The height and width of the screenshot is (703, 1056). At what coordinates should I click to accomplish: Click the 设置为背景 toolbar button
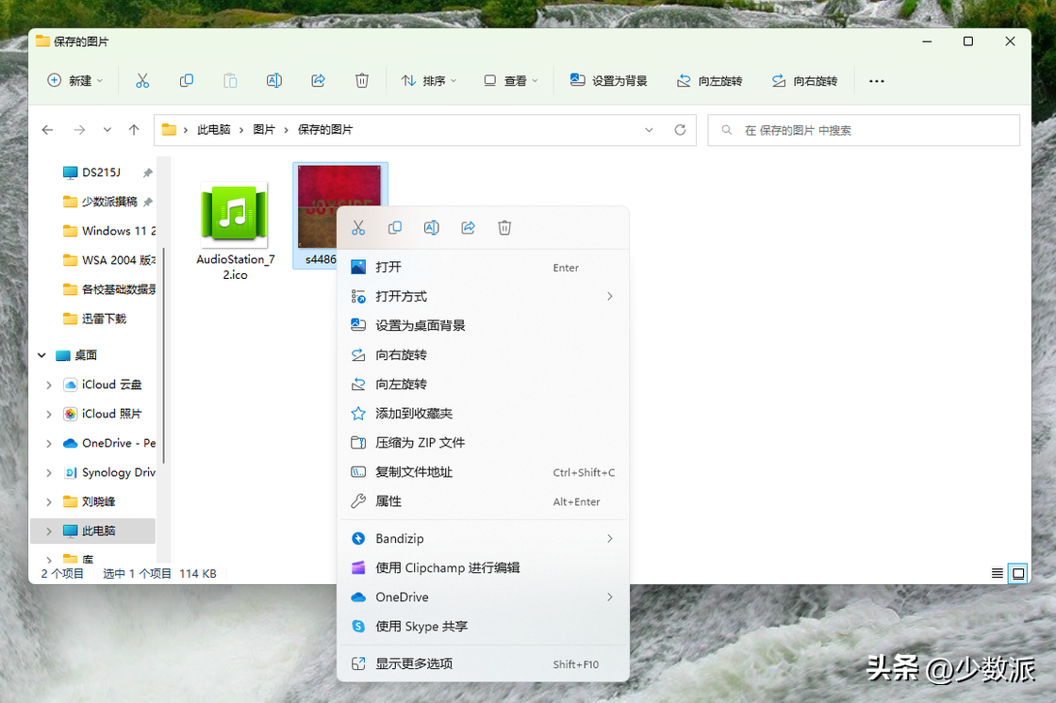click(x=609, y=81)
